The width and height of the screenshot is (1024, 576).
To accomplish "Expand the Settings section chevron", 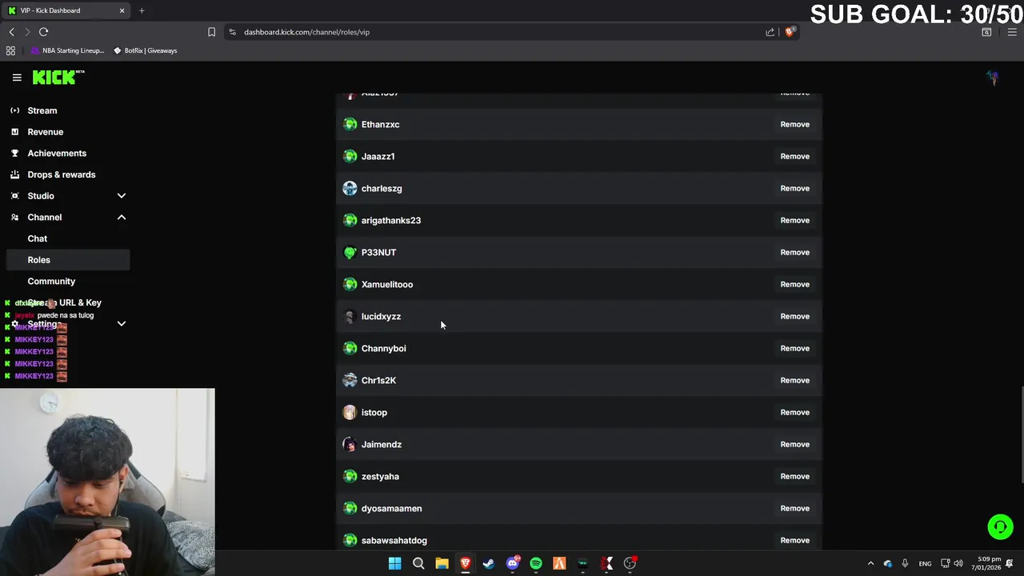I will tap(122, 324).
